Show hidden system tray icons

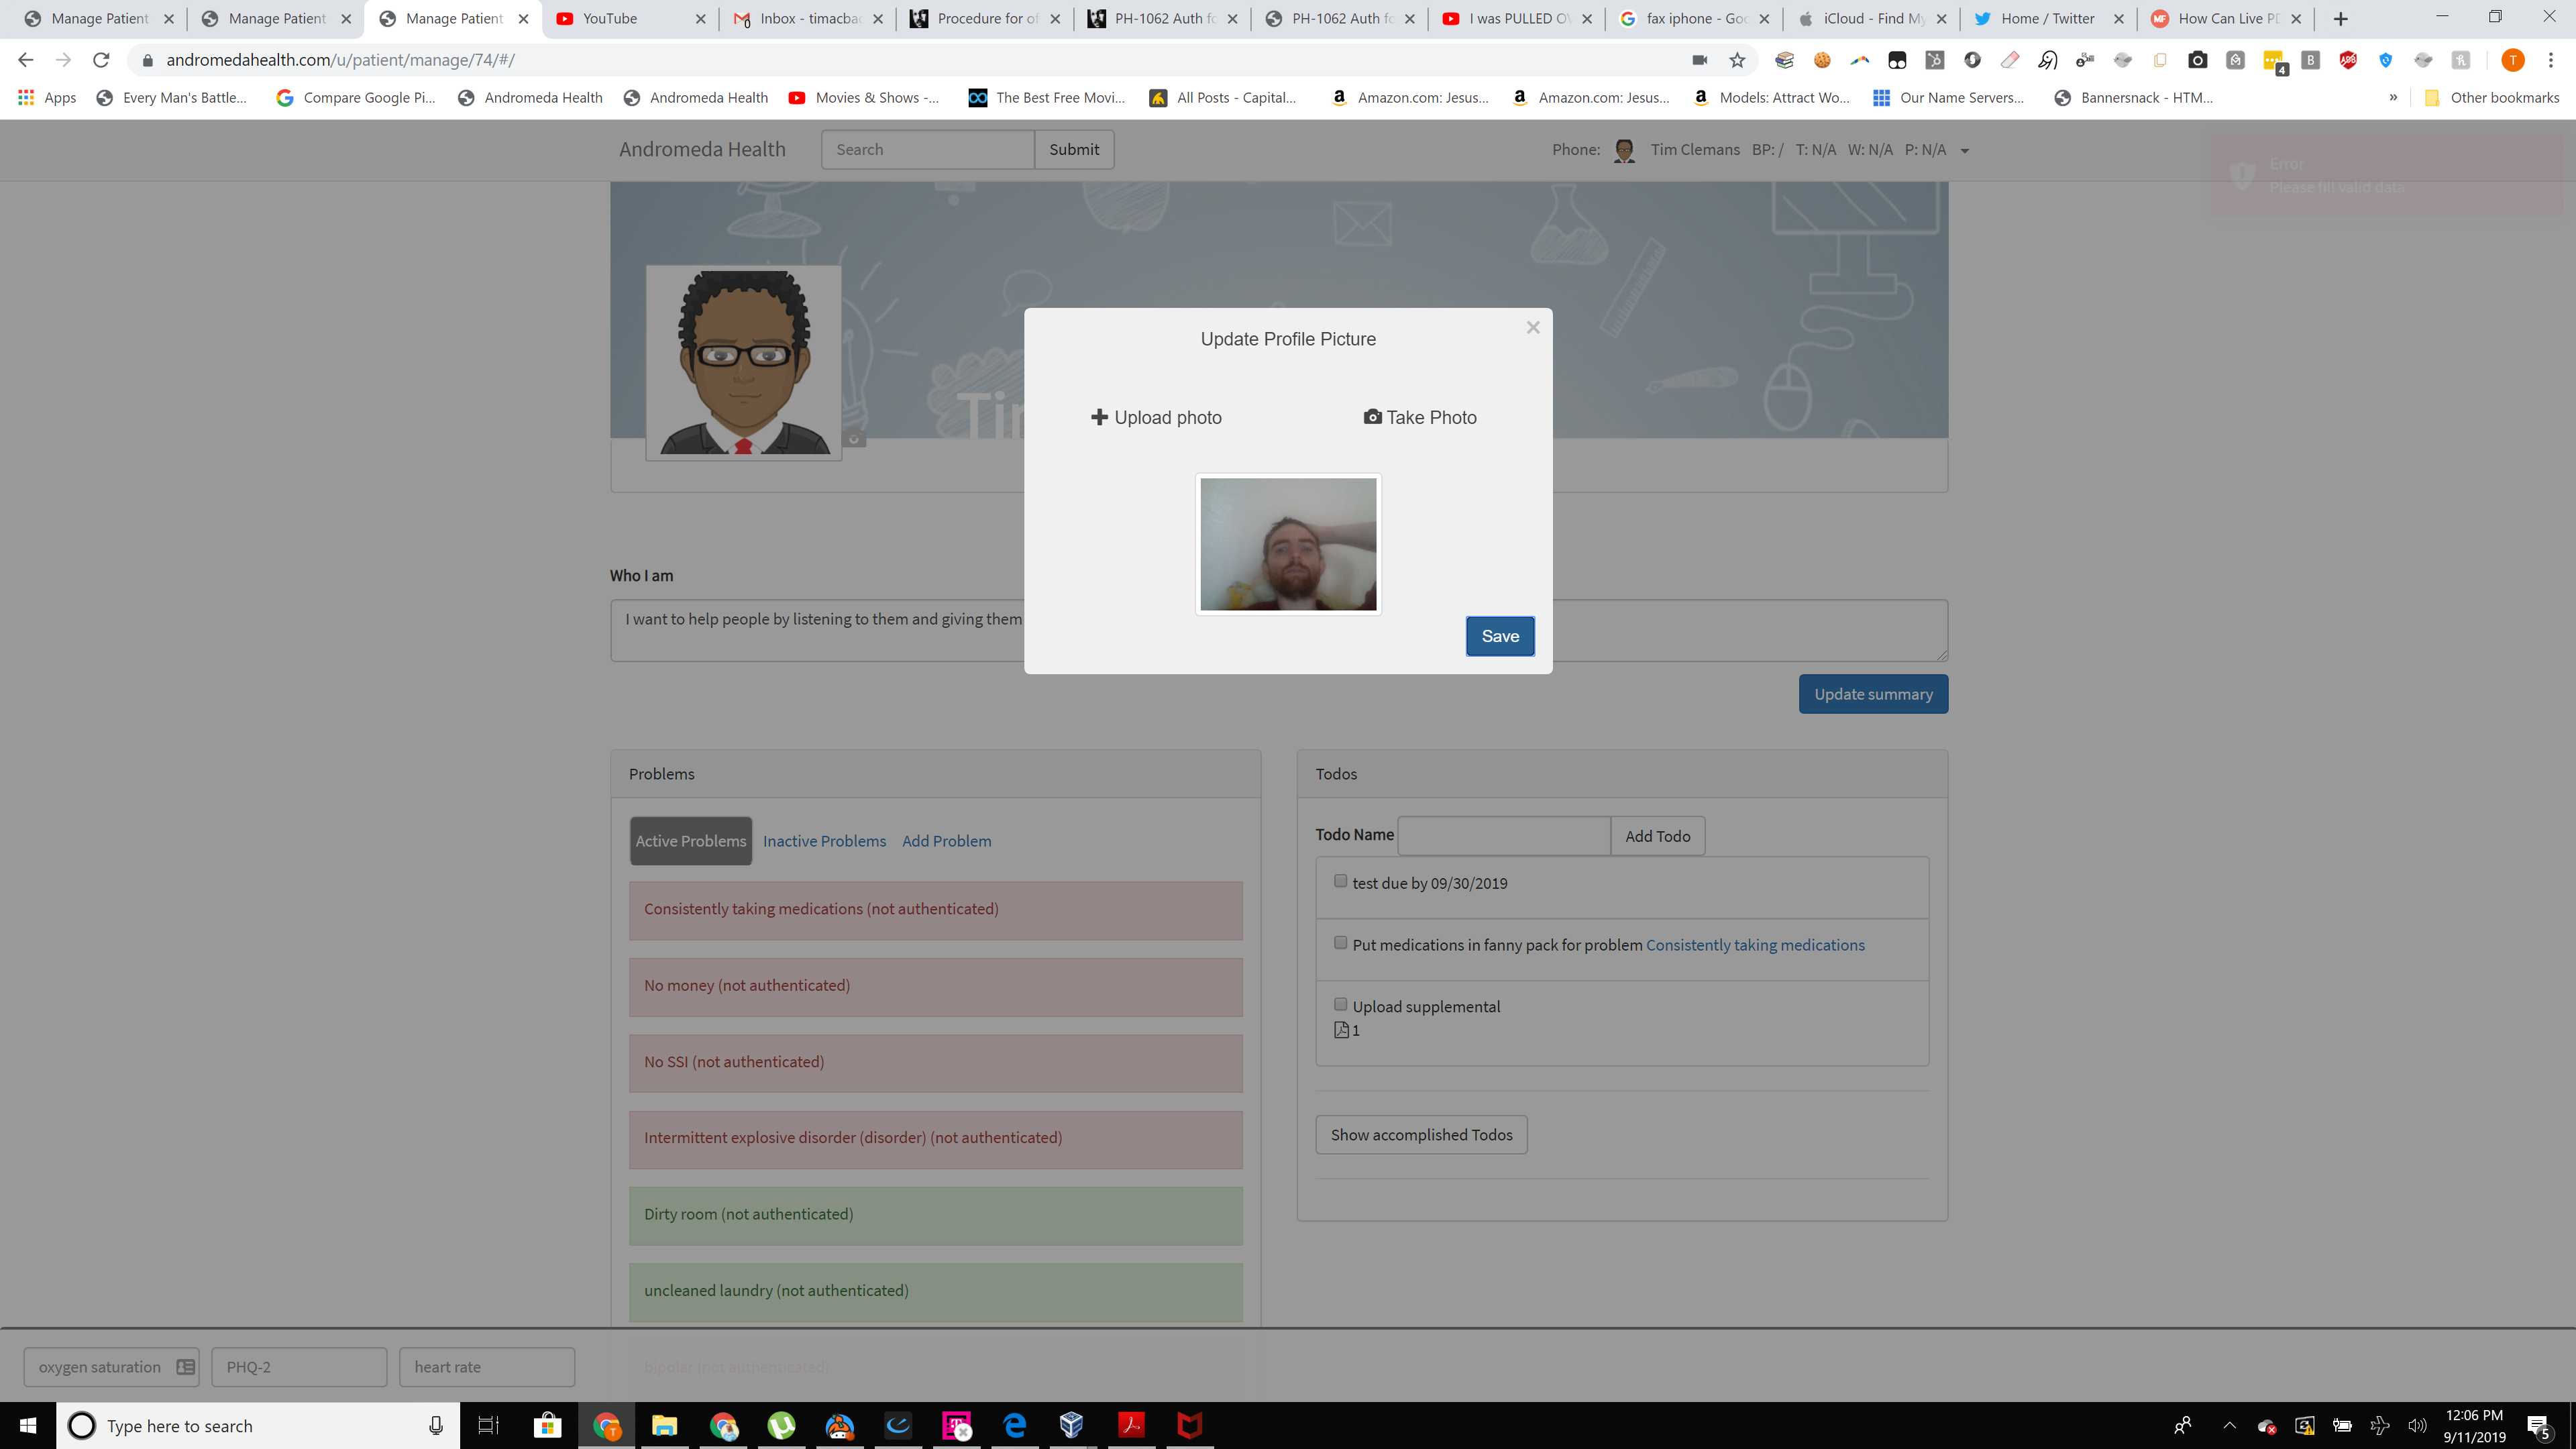2229,1425
